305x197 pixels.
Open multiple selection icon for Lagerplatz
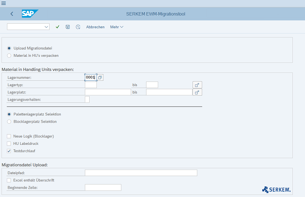point(197,92)
